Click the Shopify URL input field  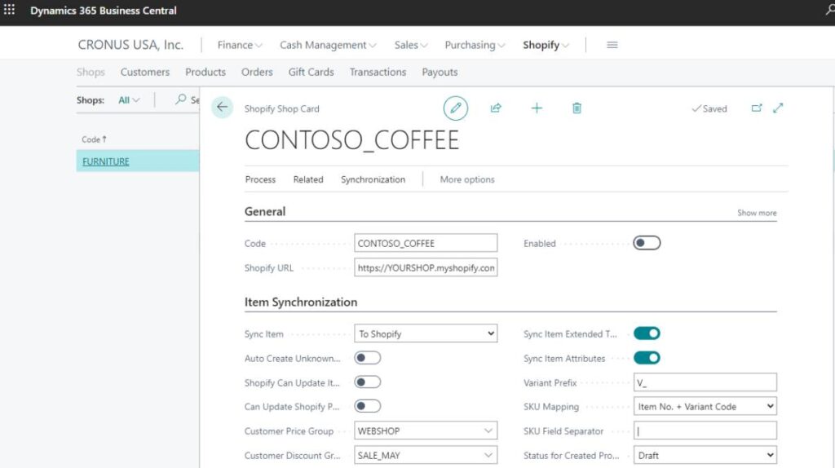426,267
